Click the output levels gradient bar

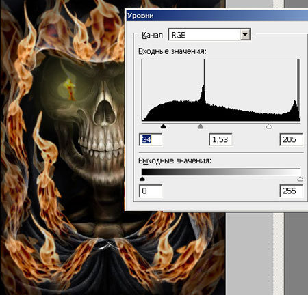pyautogui.click(x=221, y=172)
